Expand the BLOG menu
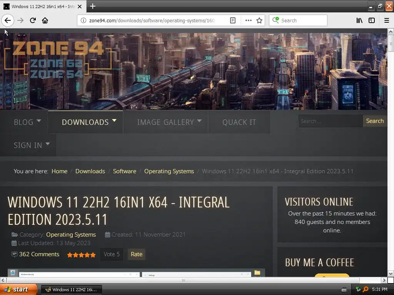The width and height of the screenshot is (394, 295). pos(27,122)
